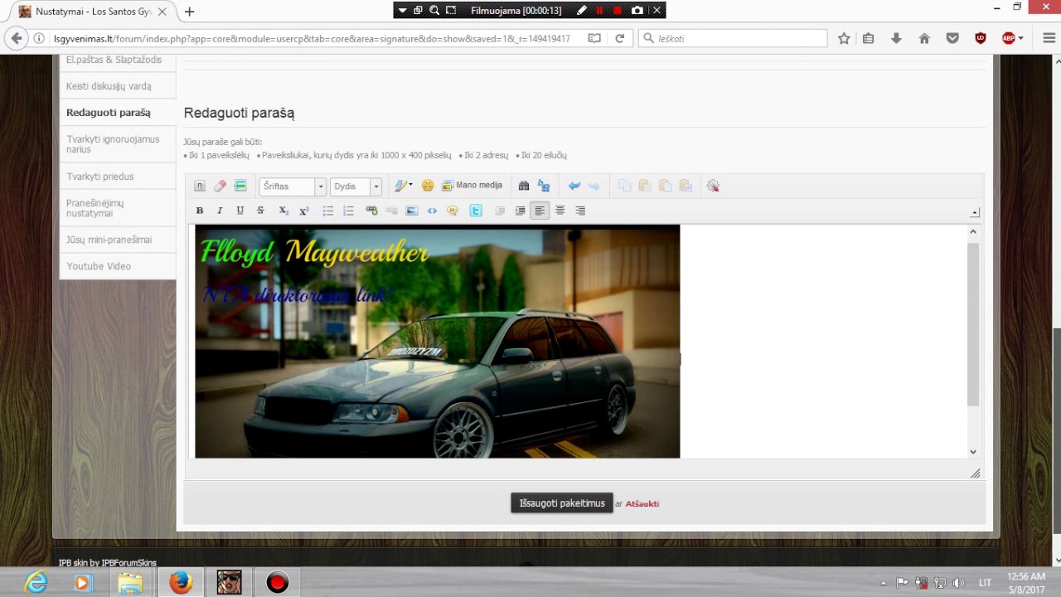
Task: Click the find binoculars icon
Action: 523,186
